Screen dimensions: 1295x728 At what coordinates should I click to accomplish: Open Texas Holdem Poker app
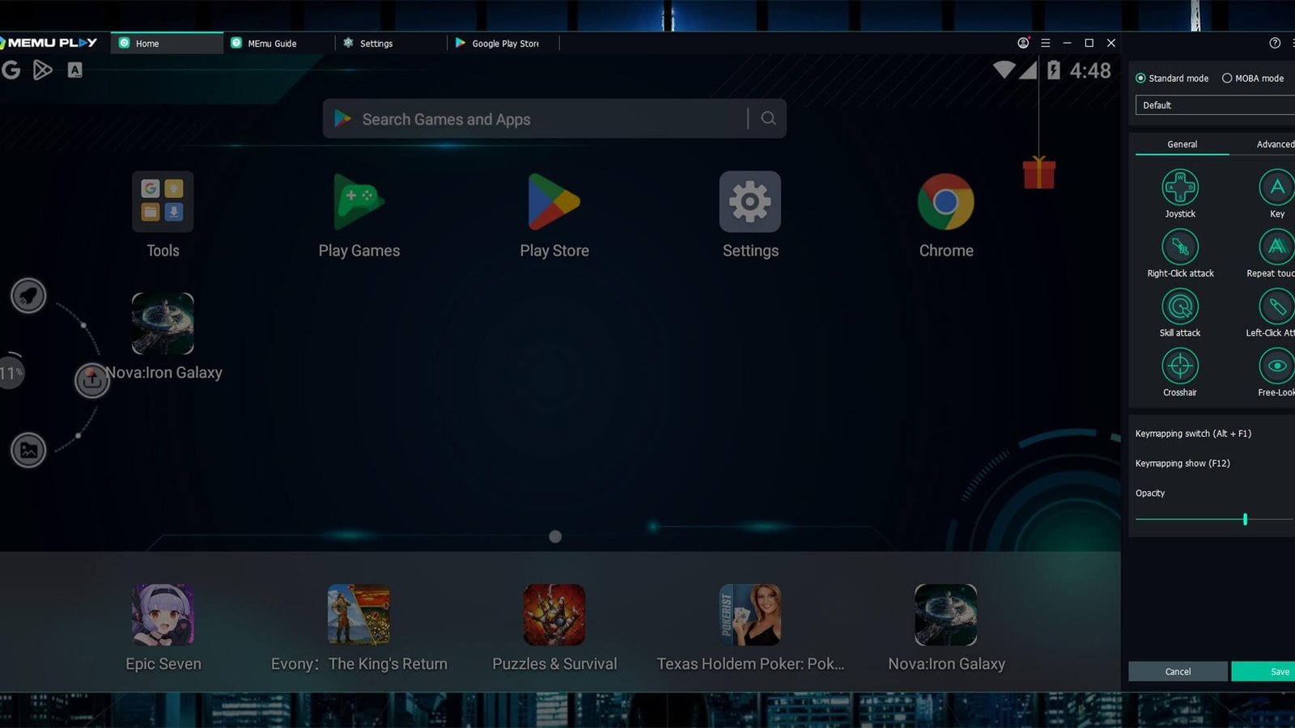[x=750, y=615]
